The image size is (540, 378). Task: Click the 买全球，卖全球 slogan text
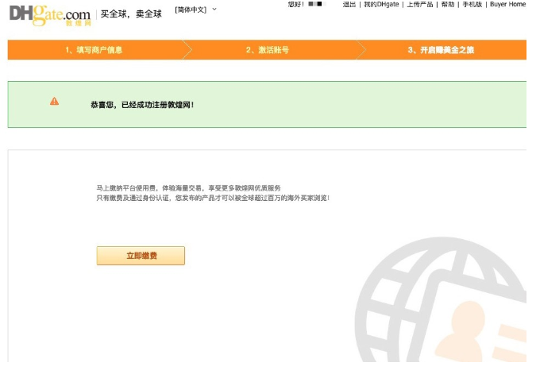tap(131, 14)
